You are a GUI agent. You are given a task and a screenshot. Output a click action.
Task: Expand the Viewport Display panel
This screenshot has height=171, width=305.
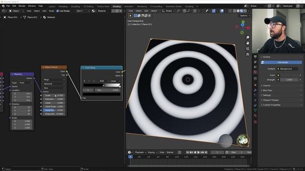[271, 100]
